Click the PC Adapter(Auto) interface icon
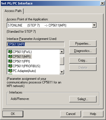 coord(10,71)
